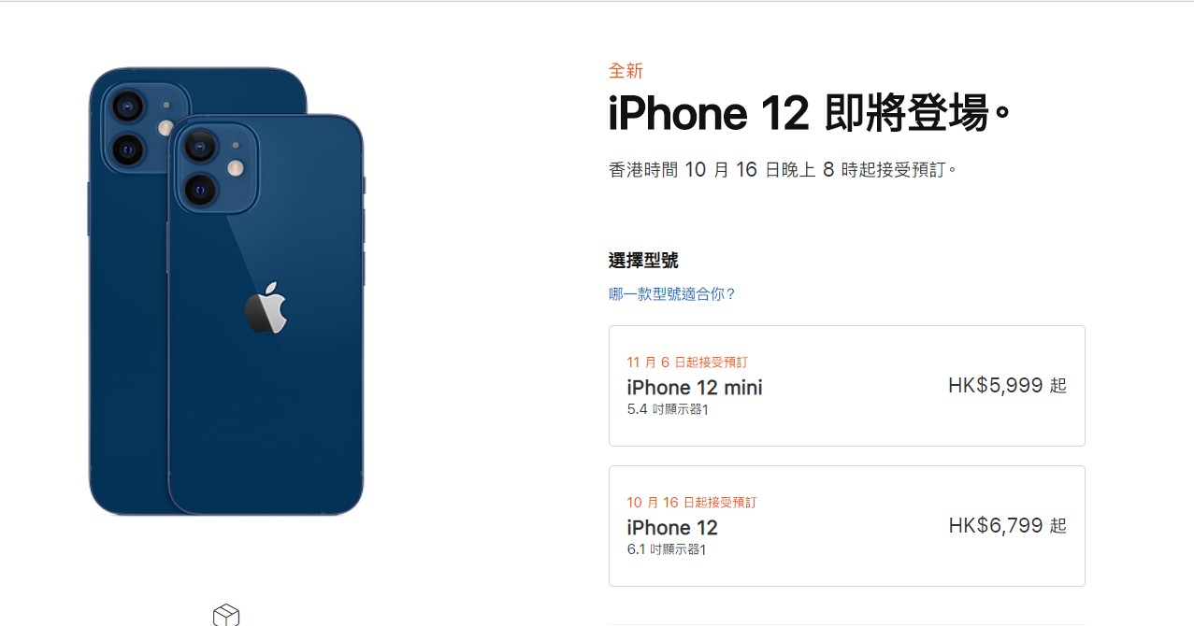Image resolution: width=1194 pixels, height=626 pixels.
Task: Click the lower camera lens of the rear iPhone
Action: click(127, 149)
